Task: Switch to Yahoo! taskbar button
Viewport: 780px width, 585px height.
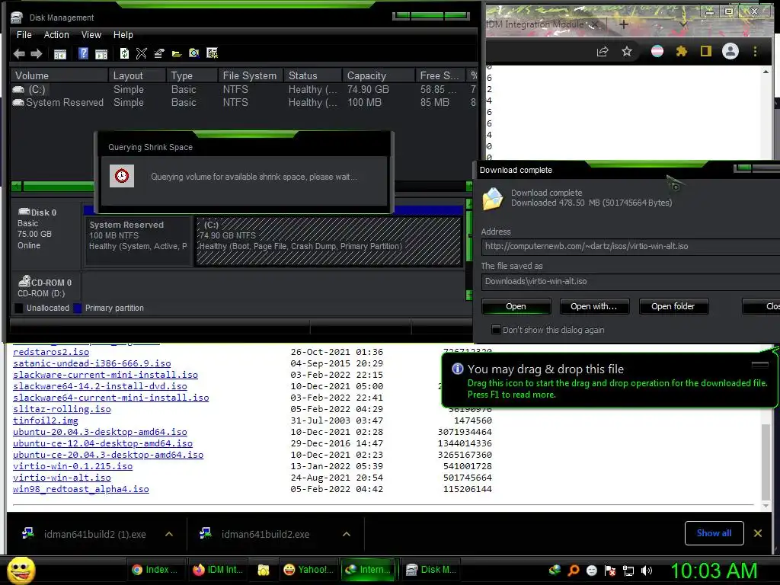Action: point(308,570)
